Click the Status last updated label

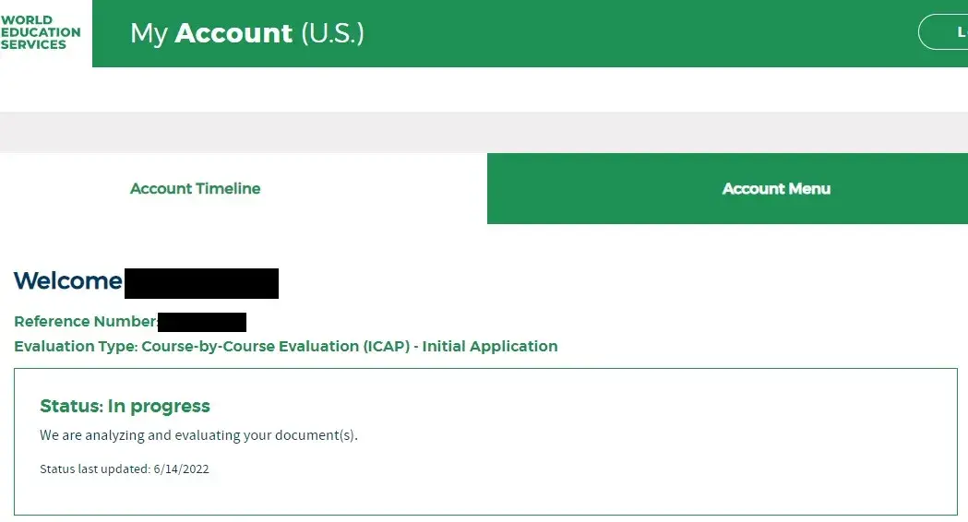pyautogui.click(x=95, y=469)
